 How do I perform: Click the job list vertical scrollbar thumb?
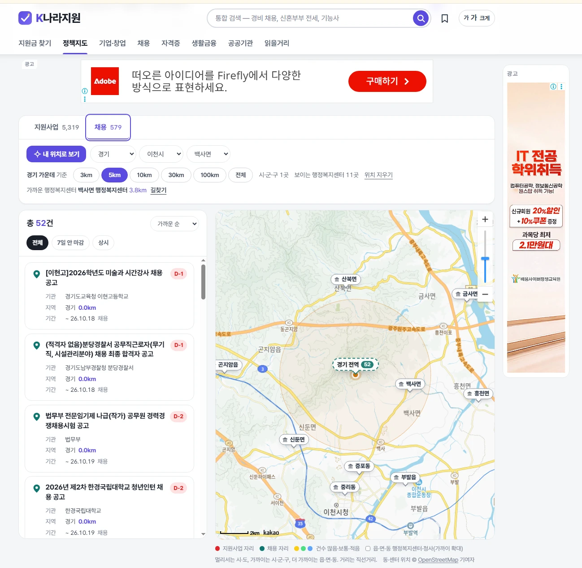click(203, 282)
